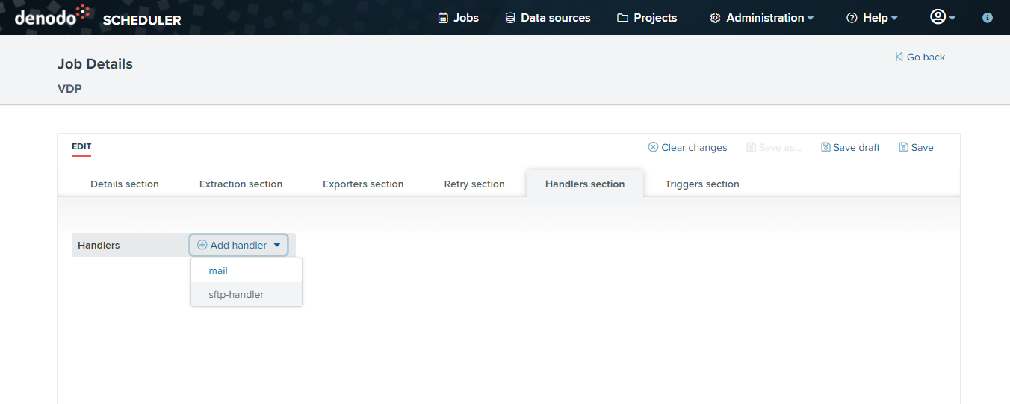Choose mail handler option
The width and height of the screenshot is (1010, 404).
(247, 271)
